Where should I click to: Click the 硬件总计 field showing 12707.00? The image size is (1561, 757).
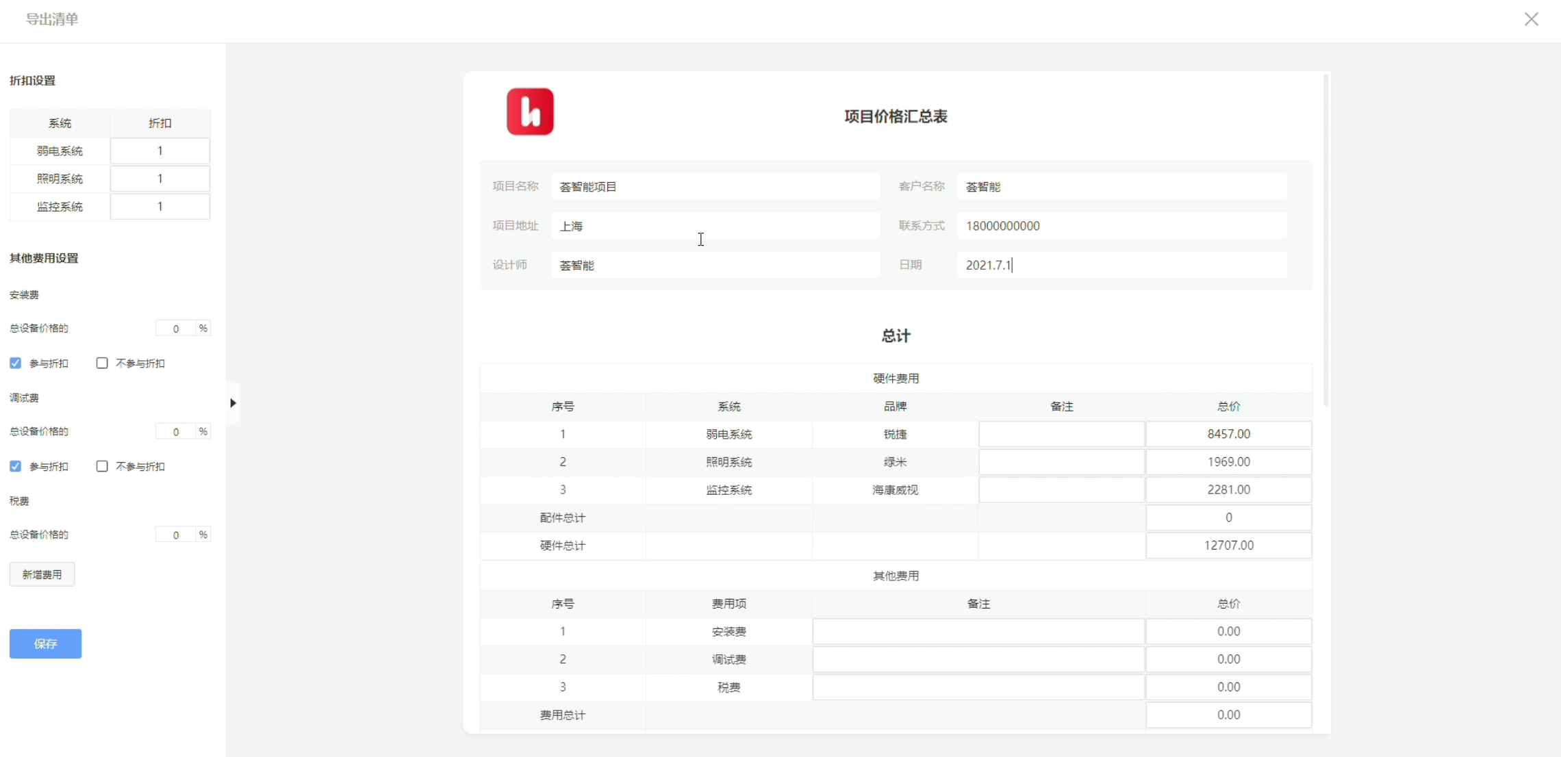pyautogui.click(x=1228, y=546)
